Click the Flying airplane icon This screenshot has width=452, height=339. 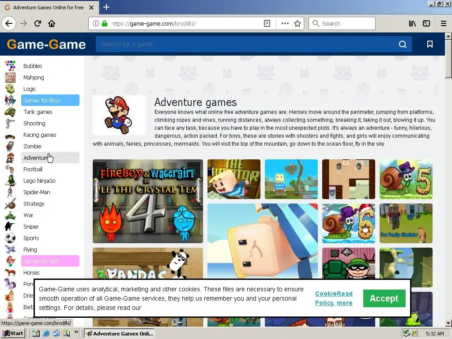click(10, 250)
